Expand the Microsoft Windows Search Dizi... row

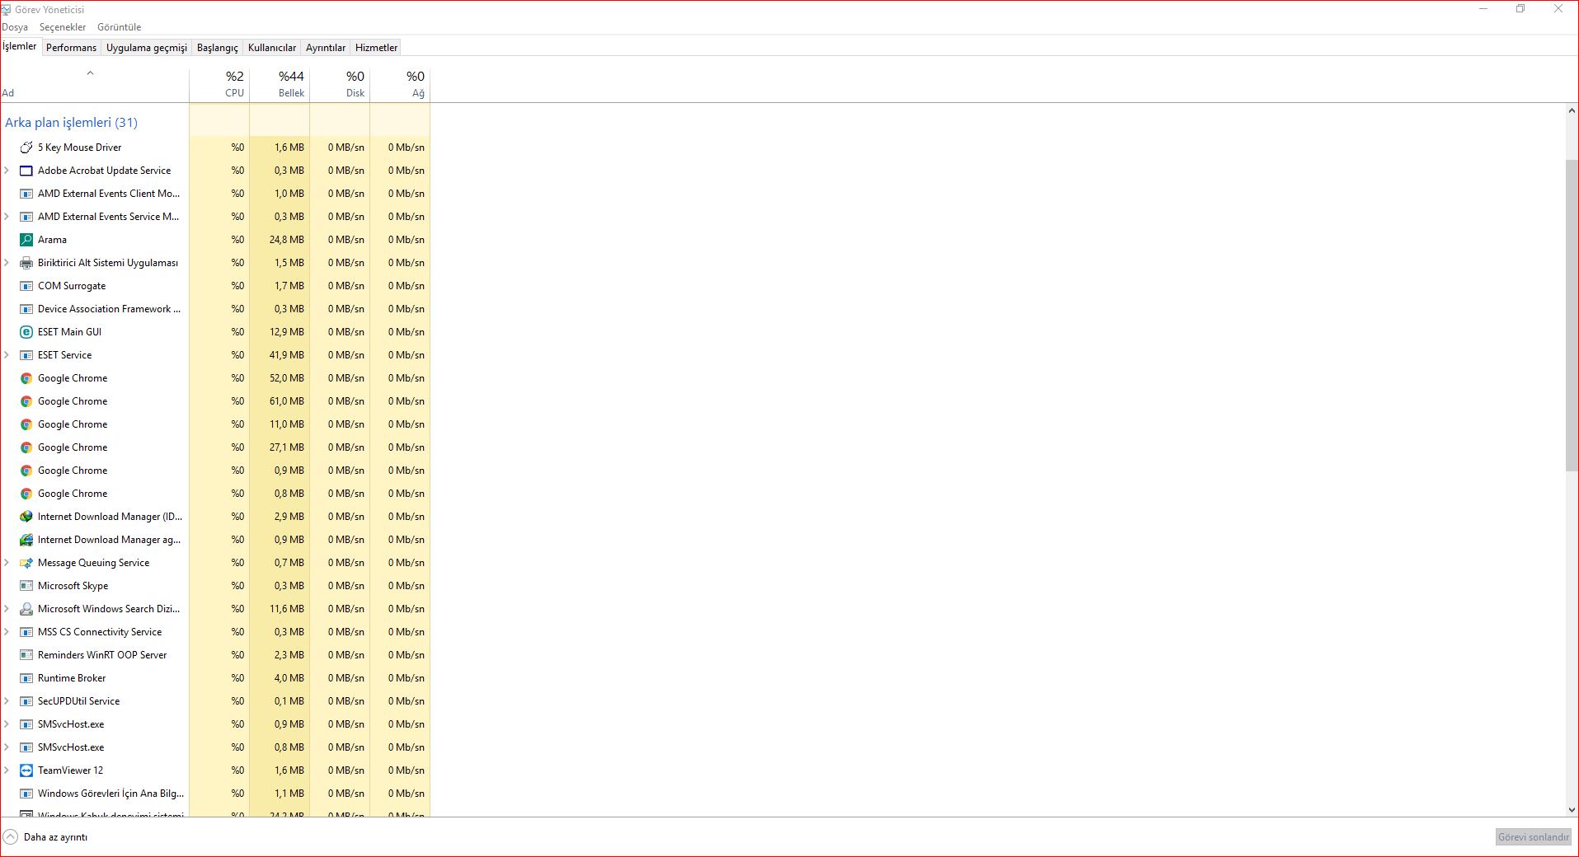tap(7, 609)
